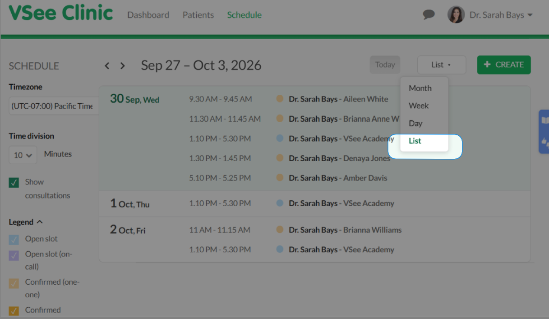Advance to next week with right arrow
Image resolution: width=549 pixels, height=319 pixels.
point(122,65)
